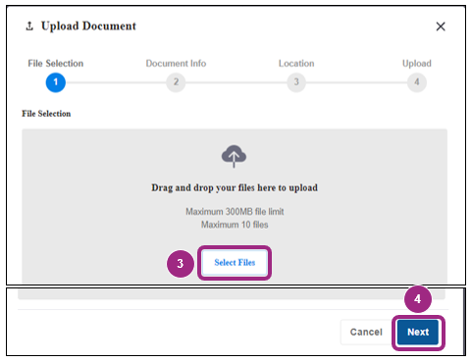Click the Upload step label
The image size is (472, 363).
(417, 64)
